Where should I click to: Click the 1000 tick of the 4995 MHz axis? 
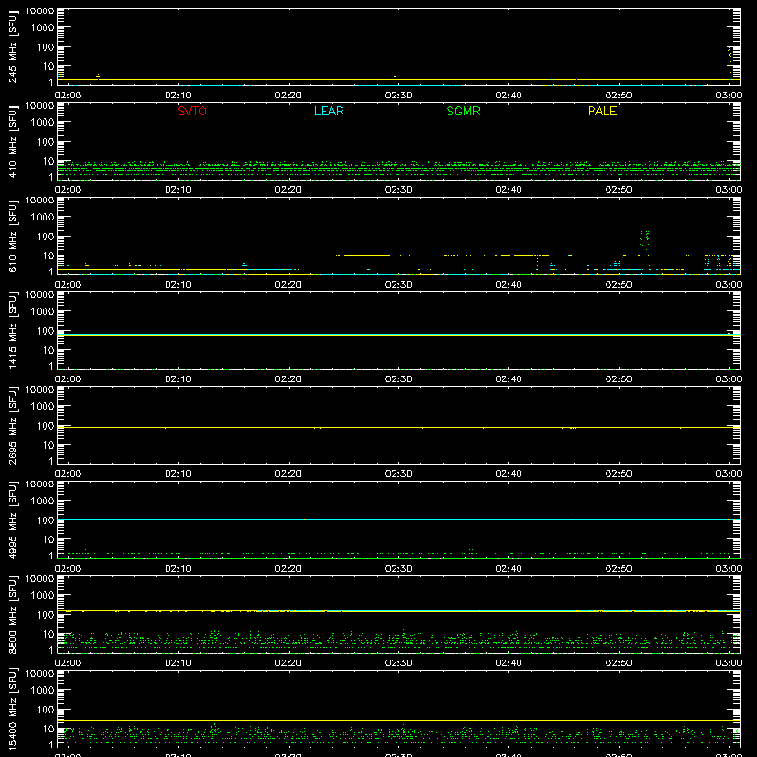[x=43, y=502]
